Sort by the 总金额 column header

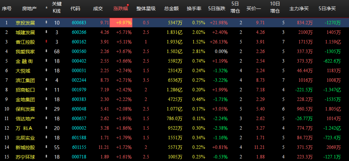point(171,8)
